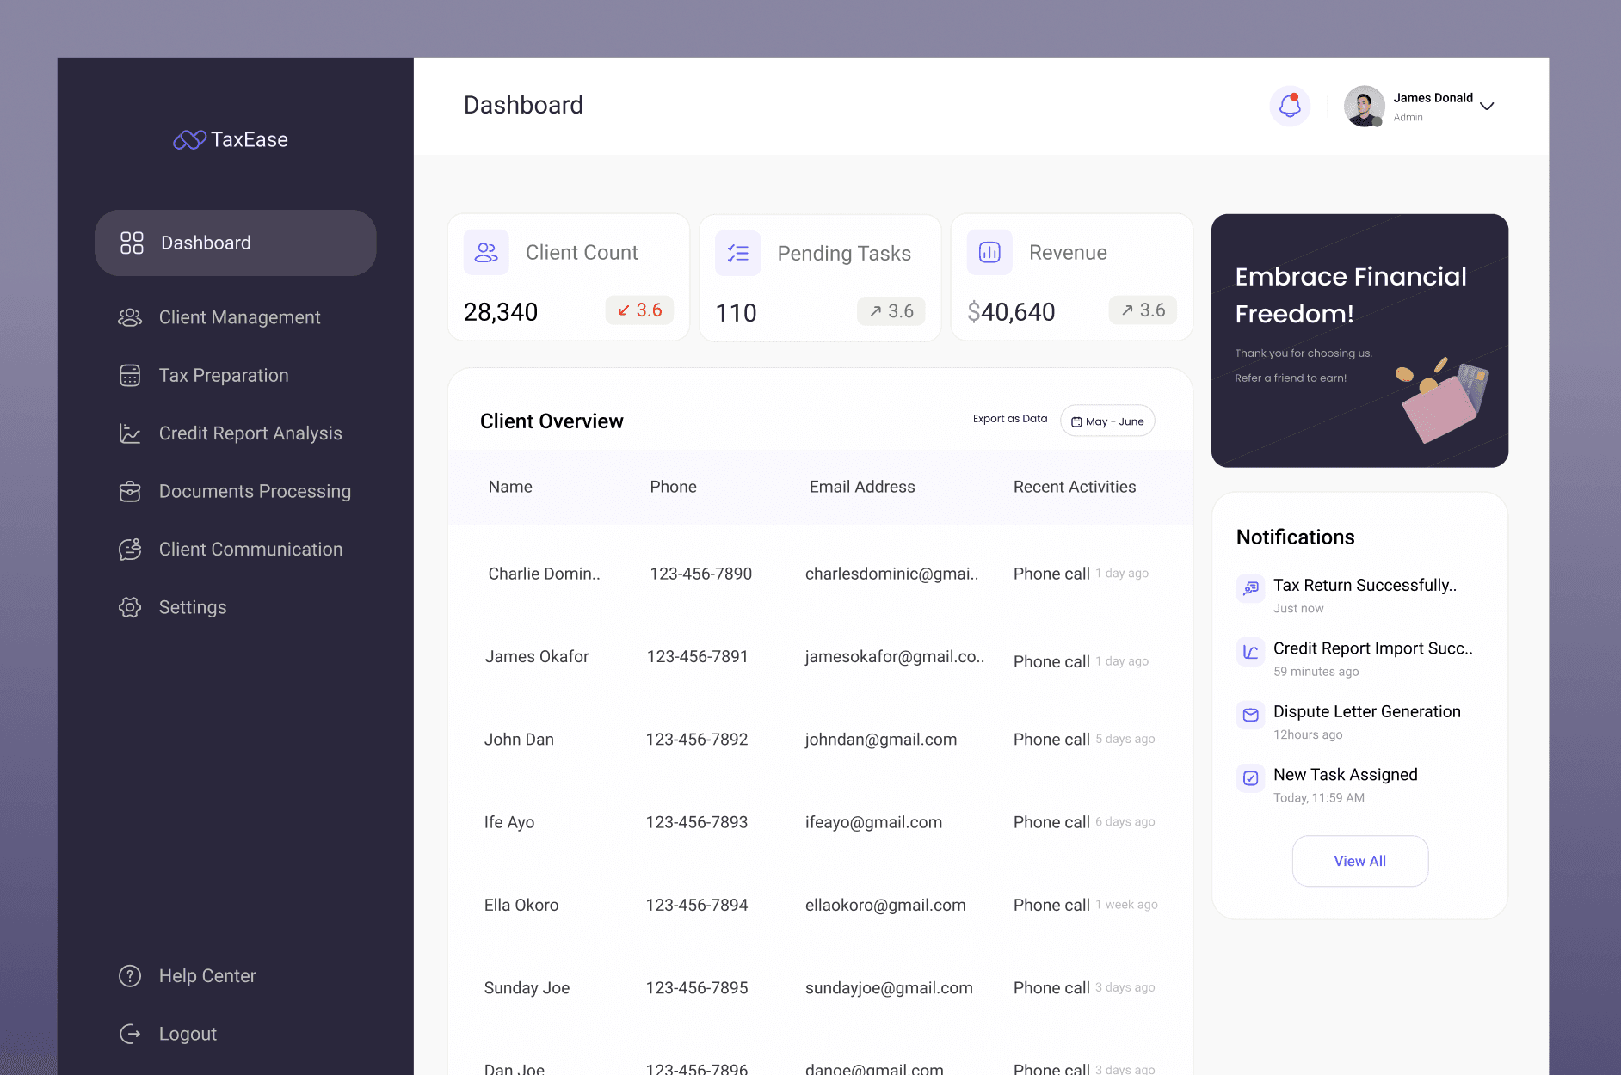Screen dimensions: 1621x1075
Task: Select the Charlie Domin.. client name
Action: pos(545,574)
